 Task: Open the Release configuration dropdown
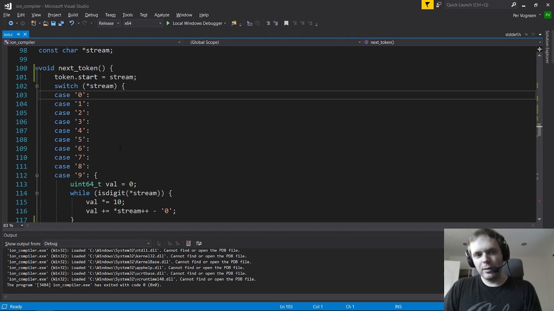click(x=109, y=23)
